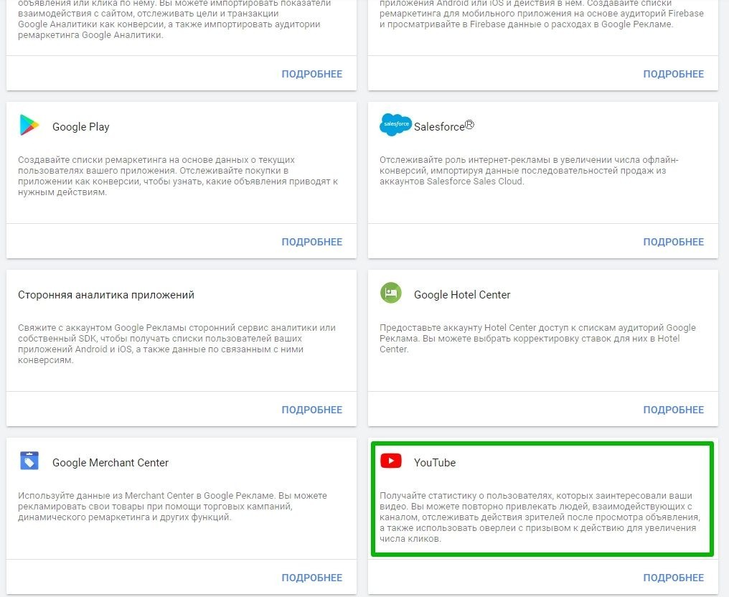729x597 pixels.
Task: Click the red YouTube play icon
Action: [391, 461]
